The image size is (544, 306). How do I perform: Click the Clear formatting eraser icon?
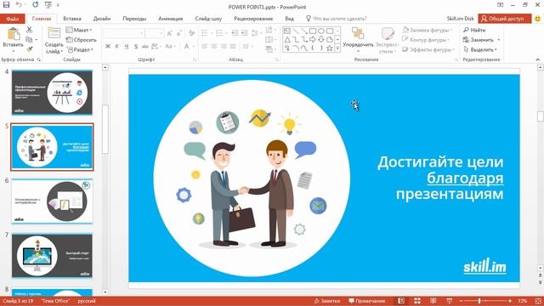pyautogui.click(x=191, y=33)
